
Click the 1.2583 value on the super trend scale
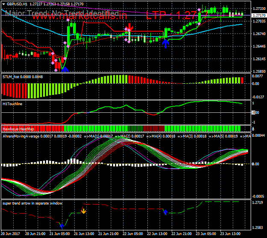click(258, 227)
